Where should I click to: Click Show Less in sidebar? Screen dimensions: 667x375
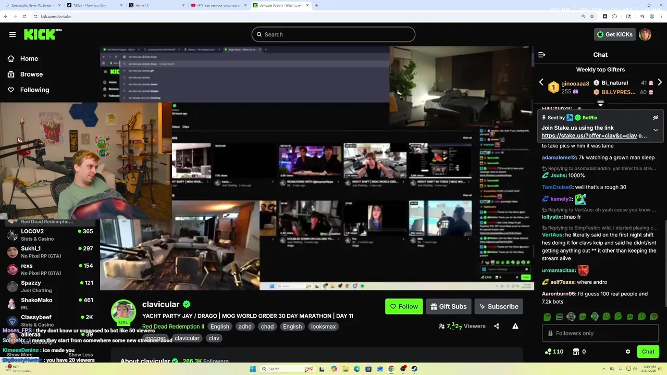(81, 355)
